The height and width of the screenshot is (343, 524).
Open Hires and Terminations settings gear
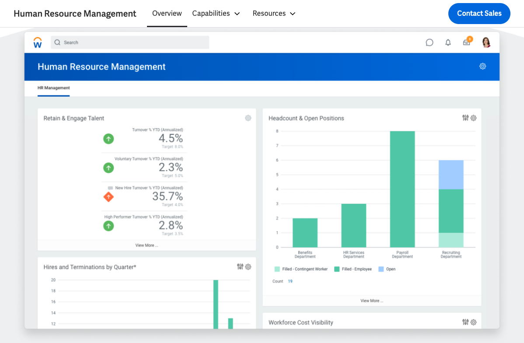248,267
